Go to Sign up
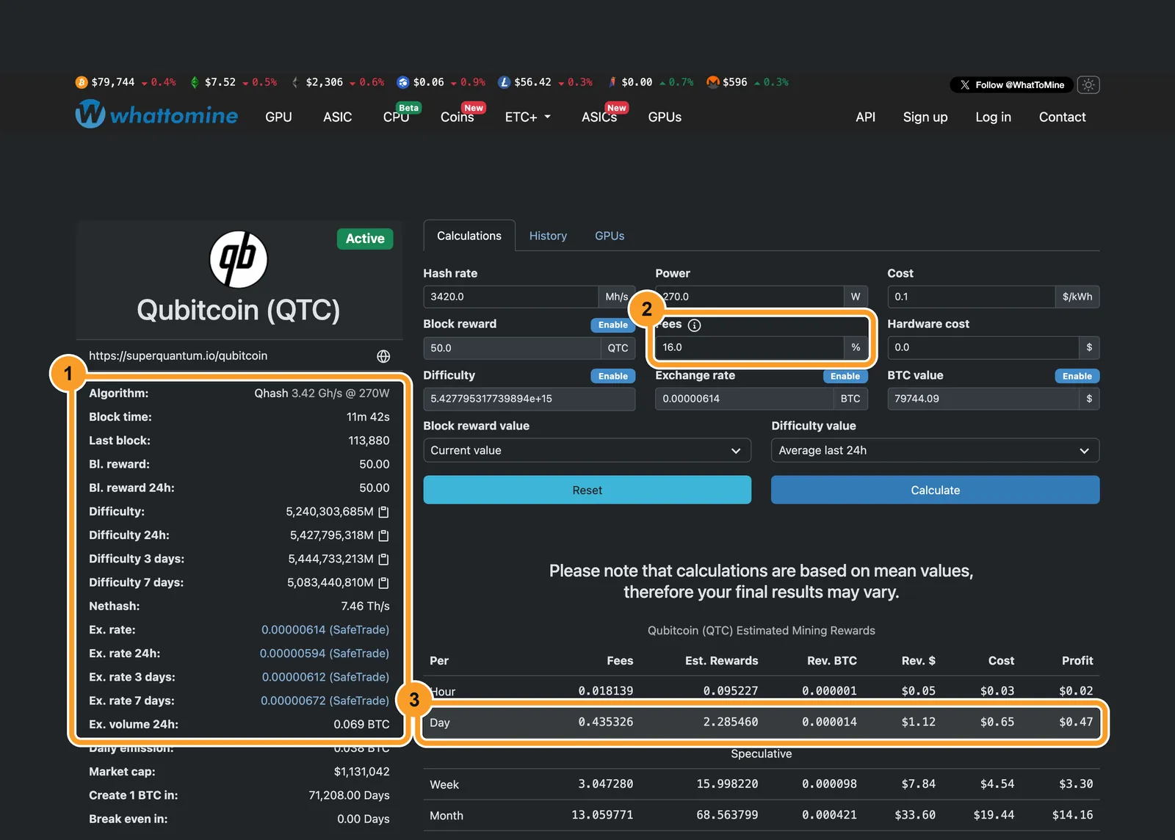 pos(925,117)
